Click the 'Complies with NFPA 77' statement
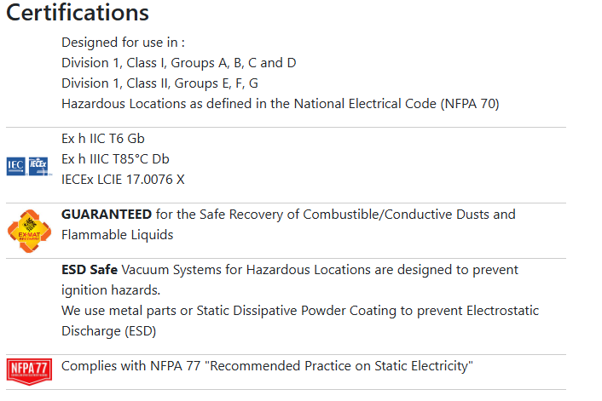The width and height of the screenshot is (602, 401). [x=267, y=366]
